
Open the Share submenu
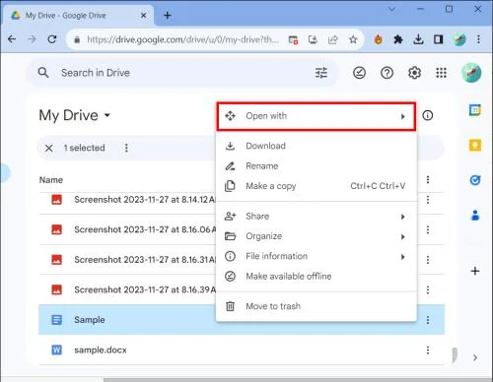(317, 217)
